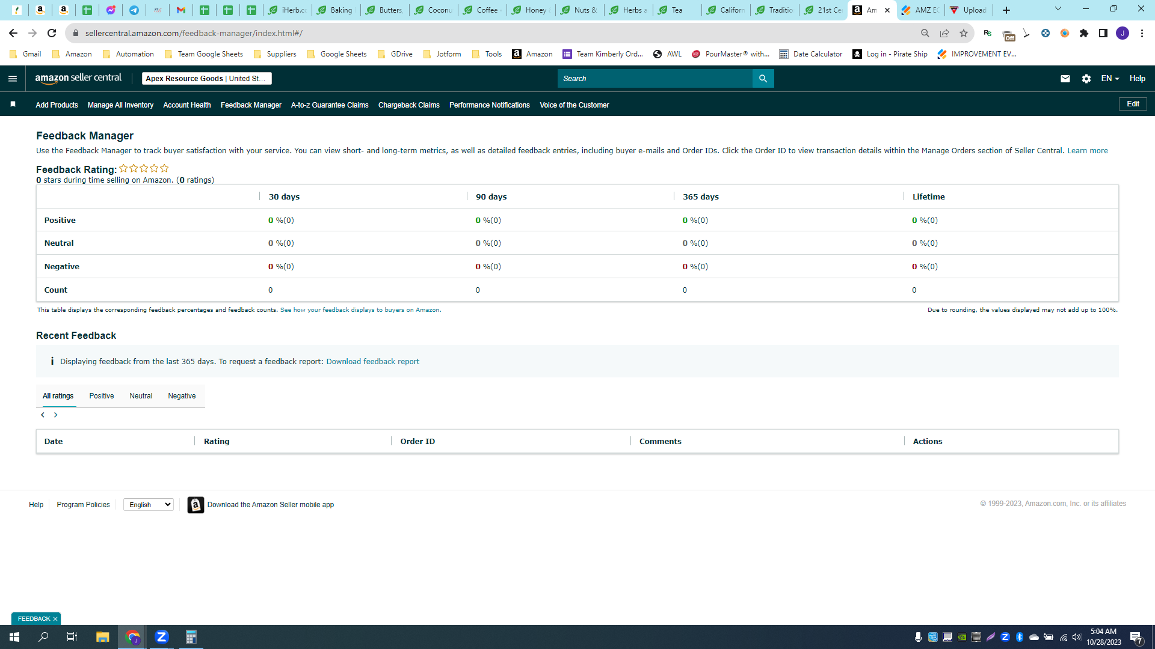
Task: Open the messages envelope icon
Action: (x=1065, y=79)
